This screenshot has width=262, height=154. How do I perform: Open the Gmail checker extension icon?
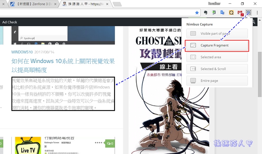point(240,13)
